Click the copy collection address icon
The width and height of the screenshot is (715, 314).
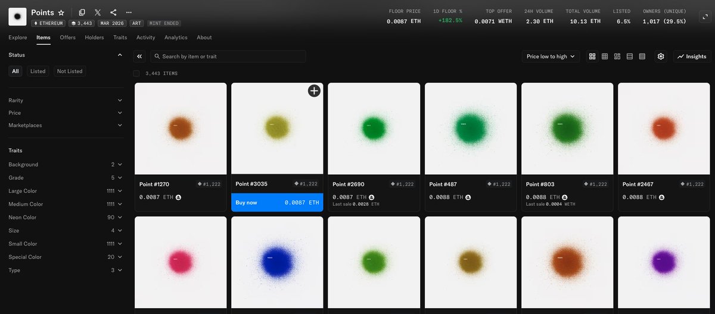pos(82,12)
